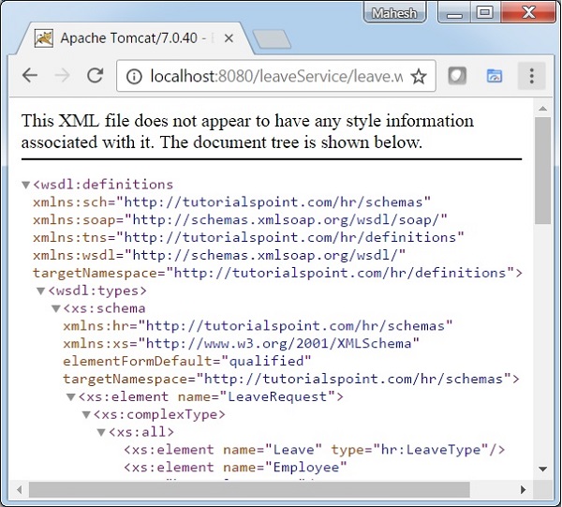Go back with the browser back arrow
The width and height of the screenshot is (562, 507).
[x=30, y=75]
